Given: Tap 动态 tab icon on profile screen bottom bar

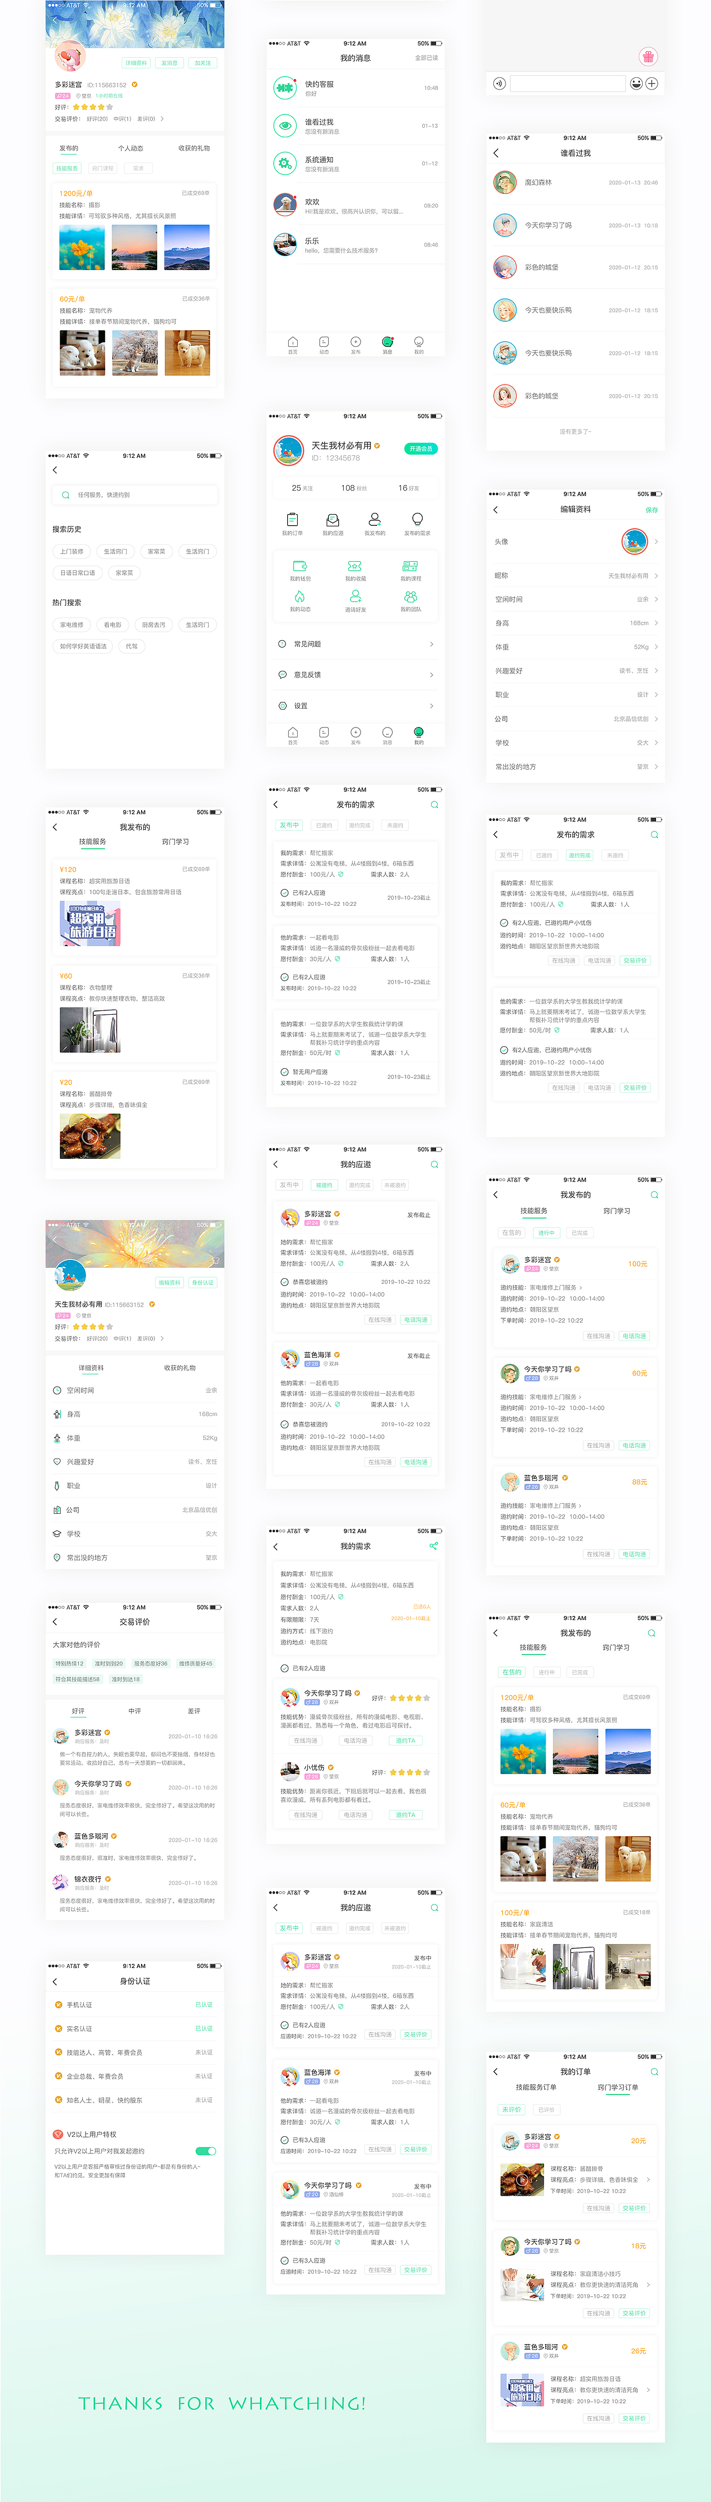Looking at the screenshot, I should (324, 732).
